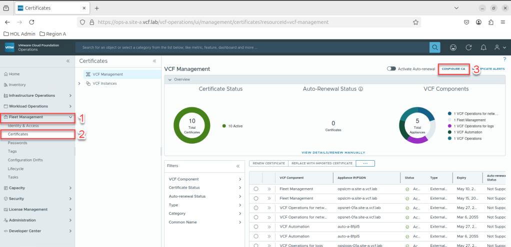This screenshot has height=247, width=511.
Task: Open HOL Admin bookmark folder
Action: tap(19, 34)
